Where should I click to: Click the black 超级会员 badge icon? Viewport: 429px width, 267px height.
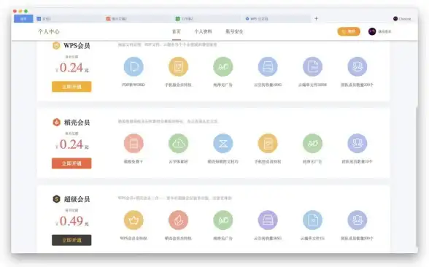click(x=56, y=199)
